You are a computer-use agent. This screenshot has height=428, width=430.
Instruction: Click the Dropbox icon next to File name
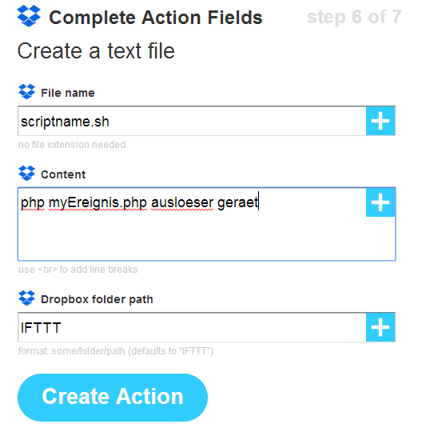pos(27,91)
